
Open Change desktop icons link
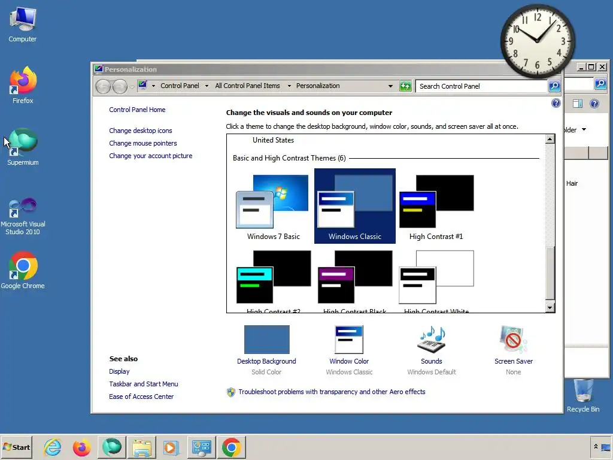coord(140,131)
